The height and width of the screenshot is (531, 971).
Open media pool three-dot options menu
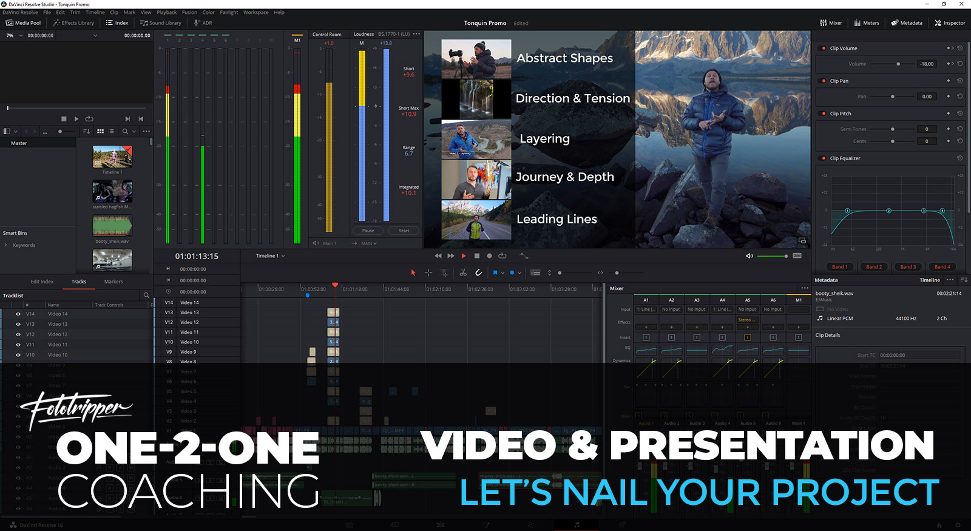tap(146, 131)
